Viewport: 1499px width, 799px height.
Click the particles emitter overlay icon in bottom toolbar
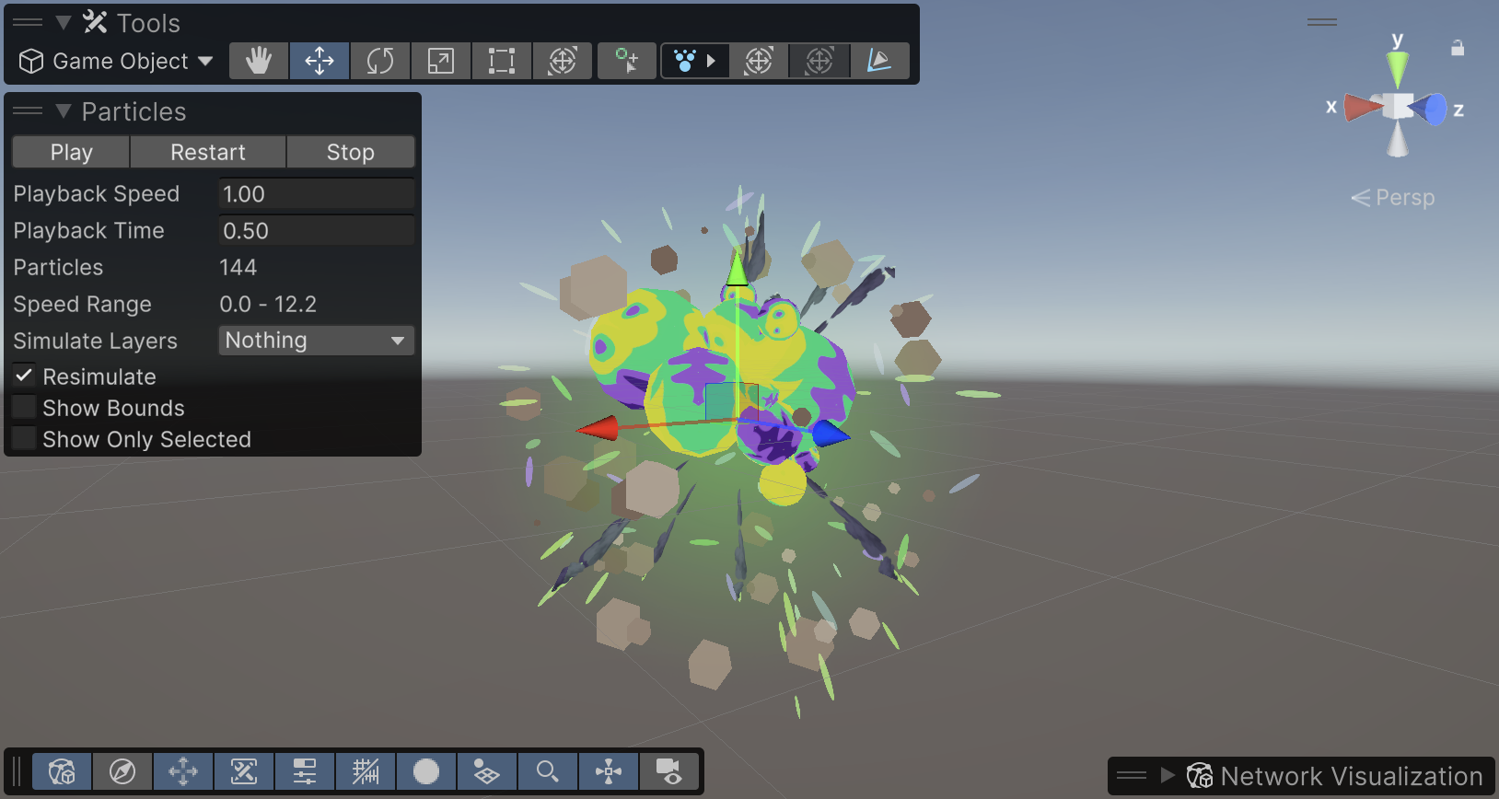pyautogui.click(x=609, y=771)
